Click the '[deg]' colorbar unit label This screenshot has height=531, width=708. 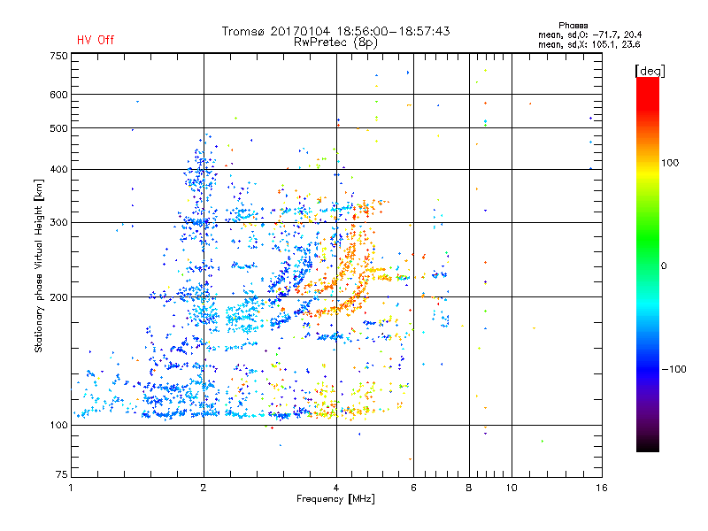pos(650,71)
